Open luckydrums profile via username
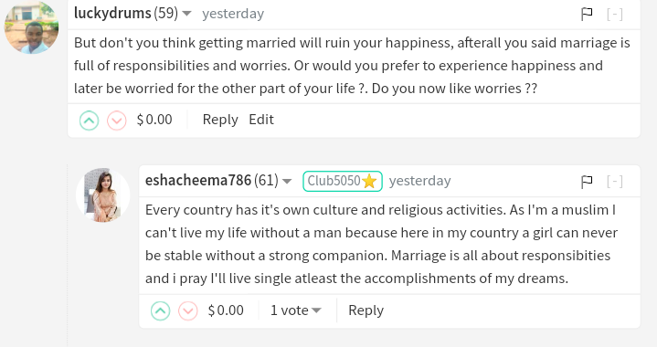The height and width of the screenshot is (347, 657). (112, 14)
